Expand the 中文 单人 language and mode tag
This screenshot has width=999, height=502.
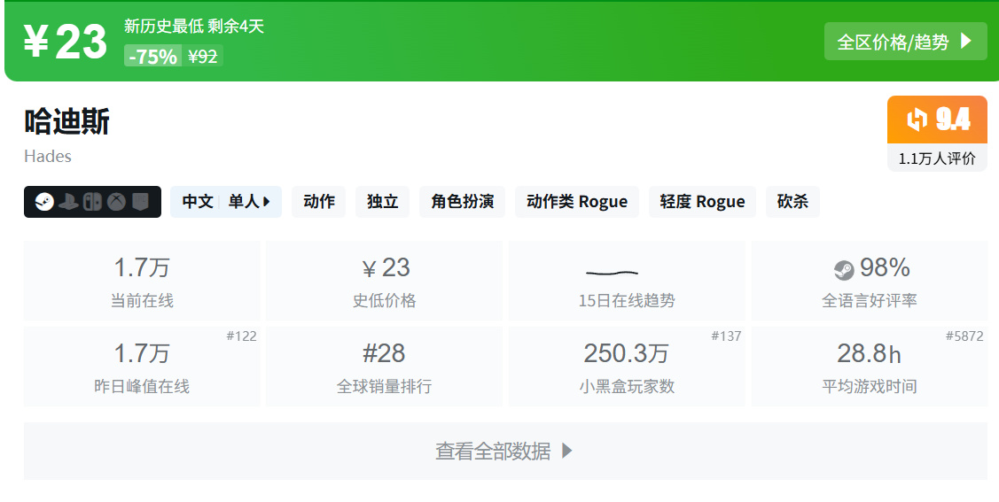point(225,202)
